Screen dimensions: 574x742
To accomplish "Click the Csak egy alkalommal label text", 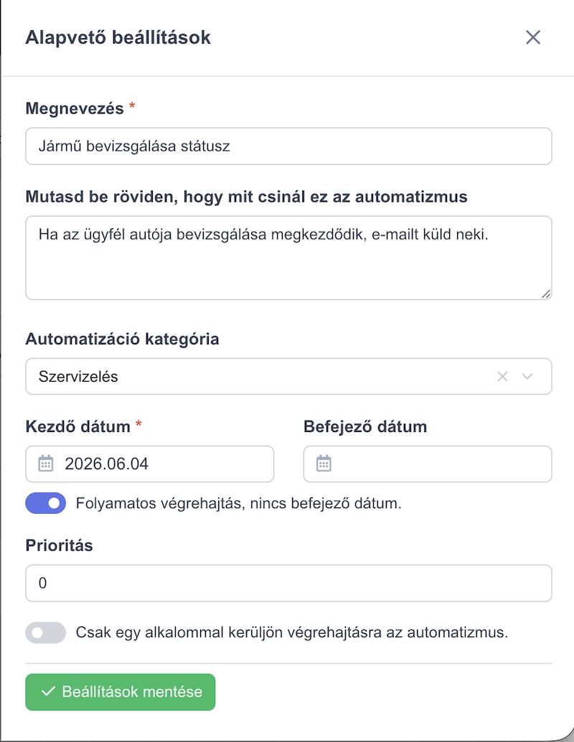I will [292, 632].
